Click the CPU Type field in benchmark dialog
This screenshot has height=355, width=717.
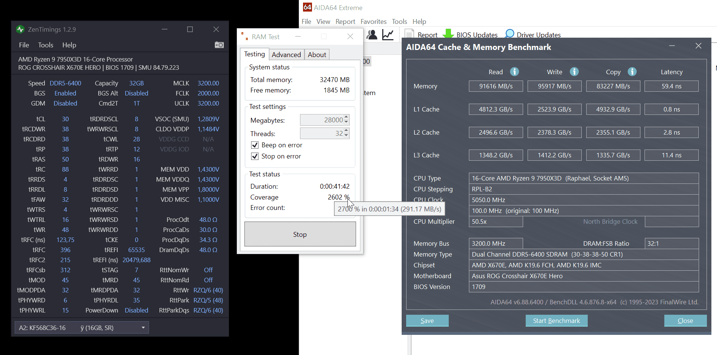pos(584,178)
